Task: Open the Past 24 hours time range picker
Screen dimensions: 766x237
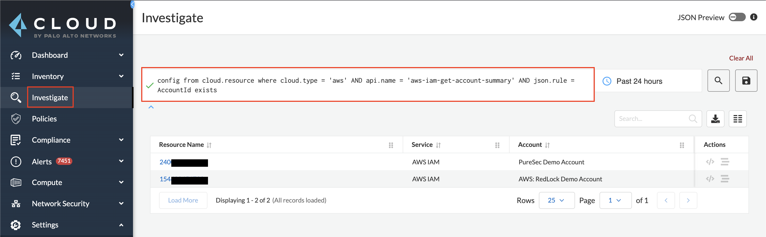Action: tap(648, 81)
